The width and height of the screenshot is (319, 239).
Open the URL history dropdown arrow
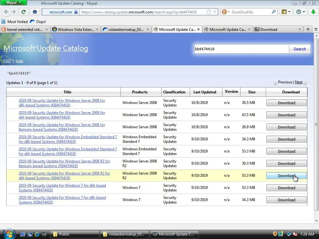(x=215, y=12)
